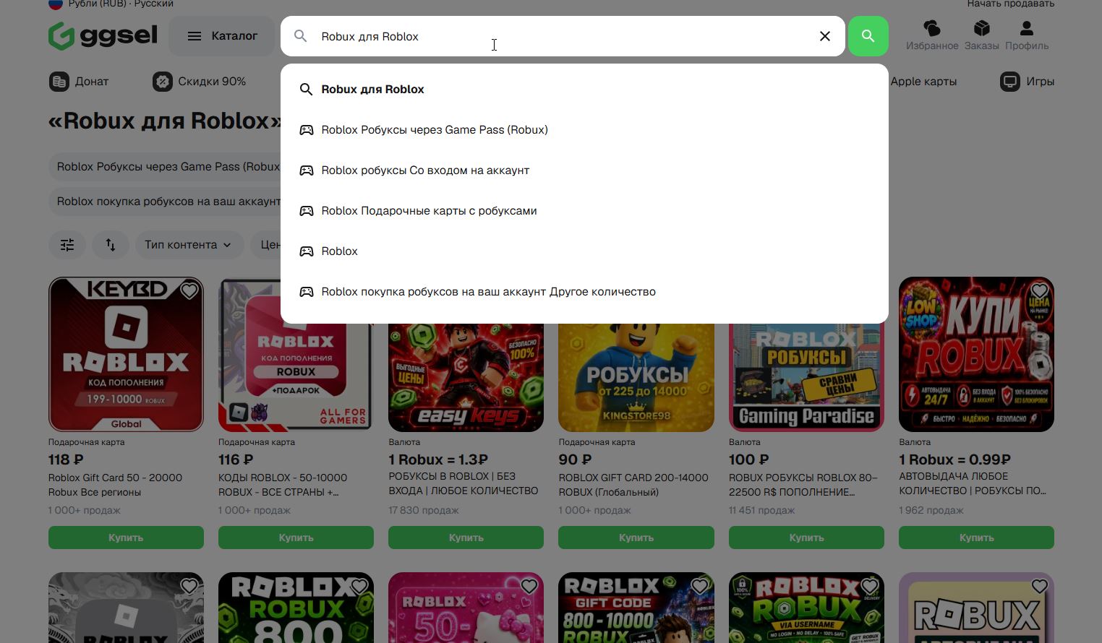This screenshot has height=643, width=1102.
Task: Buy the 90 ₽ Roblox Gift Card
Action: pos(636,538)
